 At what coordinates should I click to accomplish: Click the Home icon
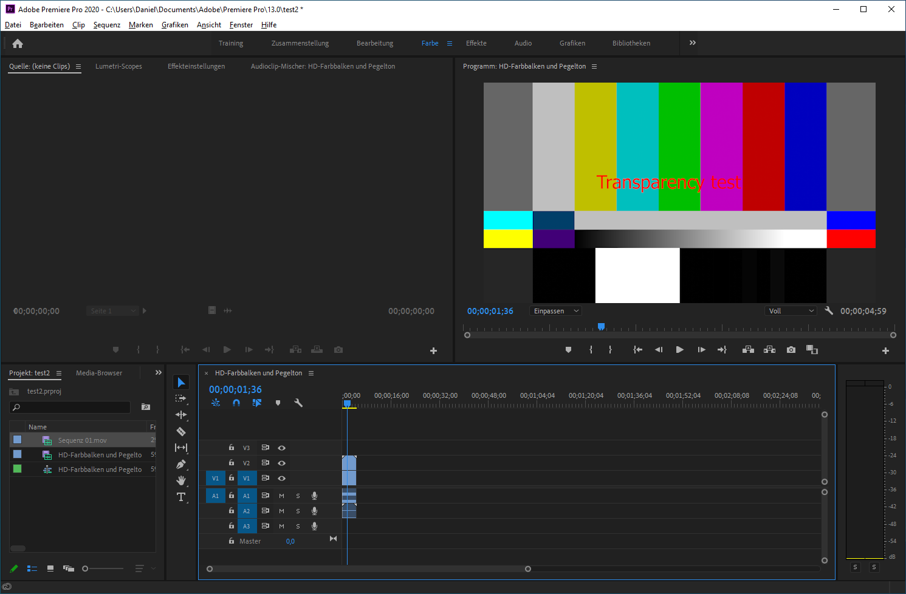[x=18, y=44]
